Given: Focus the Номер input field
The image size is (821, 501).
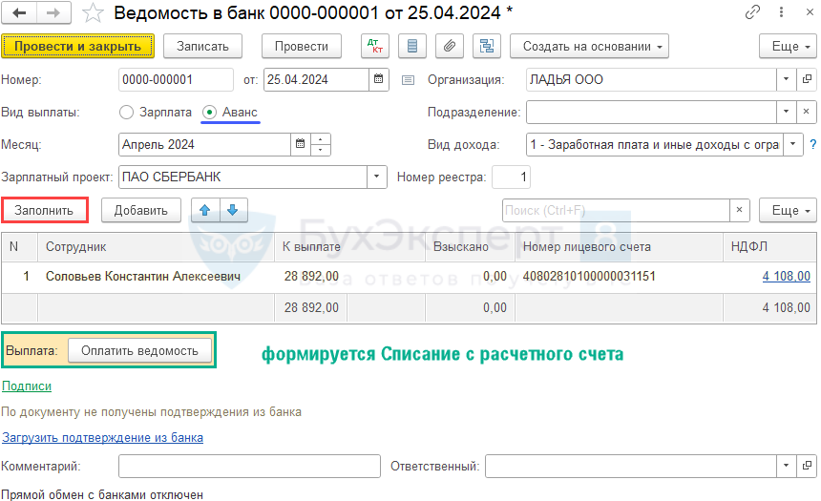Looking at the screenshot, I should tap(176, 79).
